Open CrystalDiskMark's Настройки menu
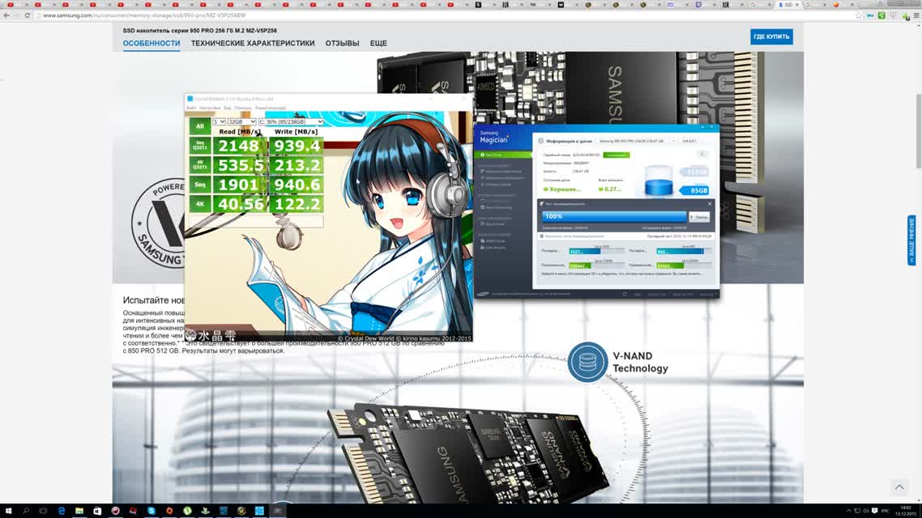The width and height of the screenshot is (922, 518). [210, 108]
